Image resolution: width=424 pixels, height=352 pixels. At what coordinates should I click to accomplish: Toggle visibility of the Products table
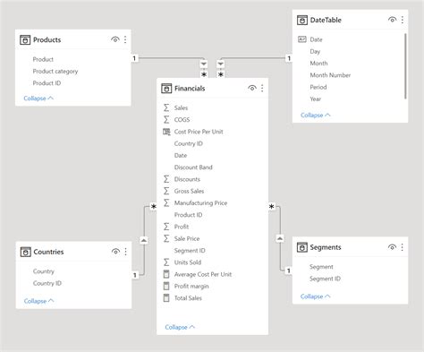pos(115,39)
